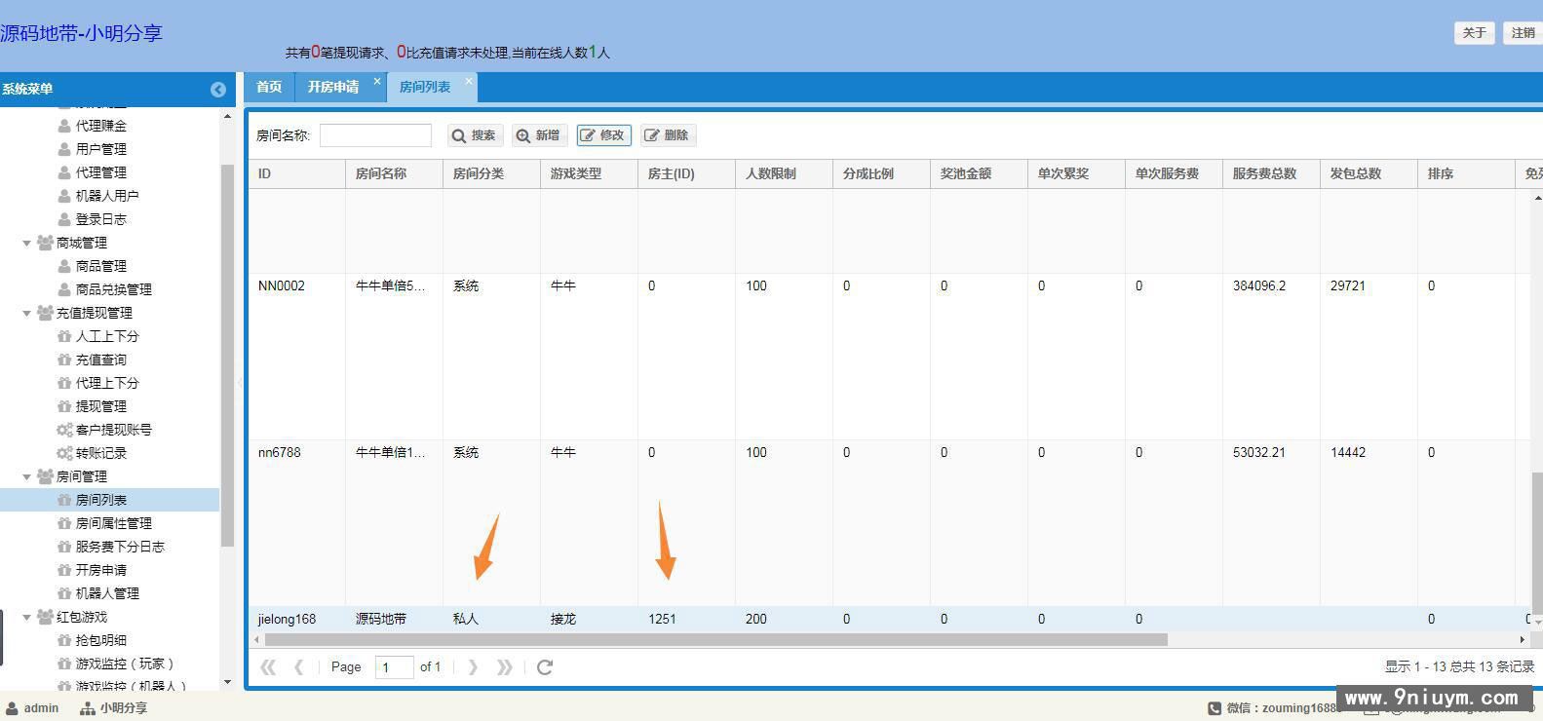Select the row with ID jielong168

pyautogui.click(x=887, y=619)
